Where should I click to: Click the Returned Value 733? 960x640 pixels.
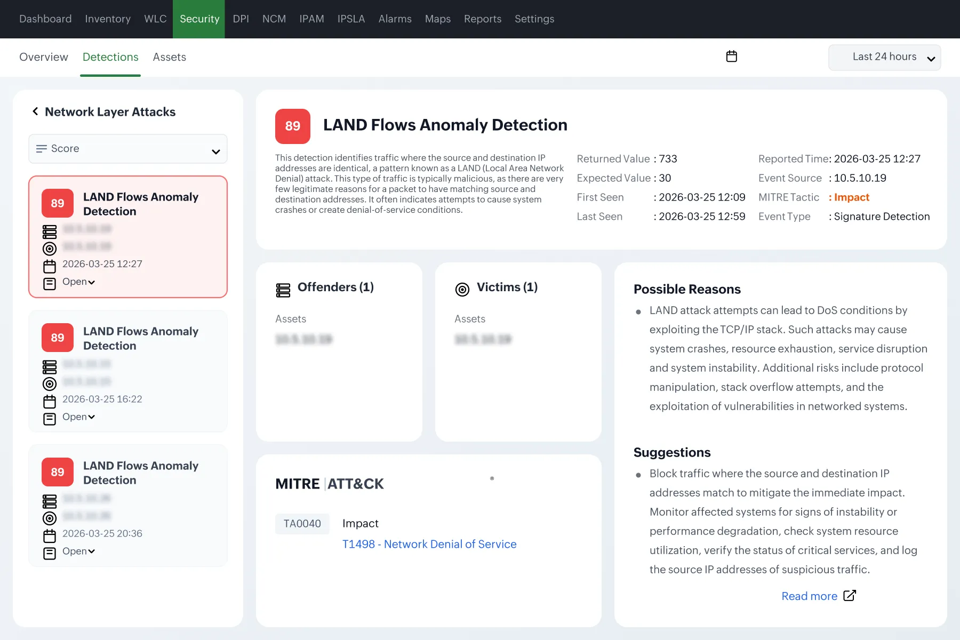click(x=668, y=159)
